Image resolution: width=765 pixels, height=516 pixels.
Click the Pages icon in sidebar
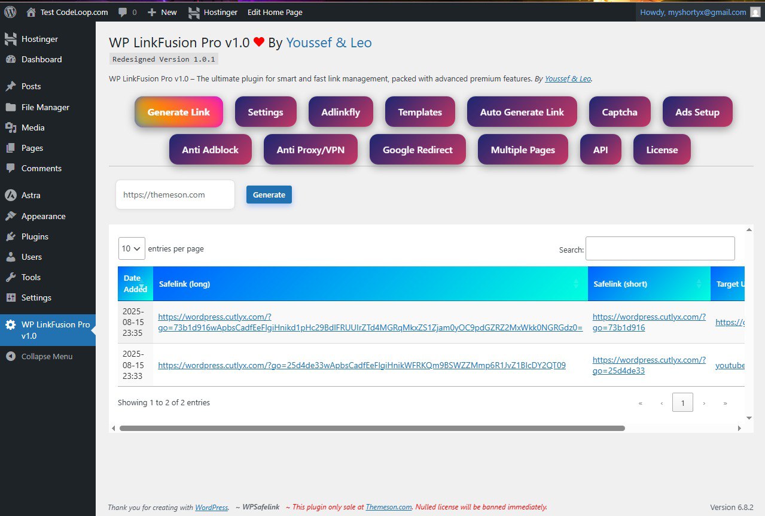tap(10, 148)
